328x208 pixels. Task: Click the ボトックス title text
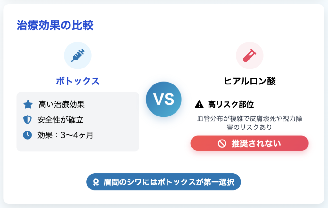pyautogui.click(x=78, y=81)
